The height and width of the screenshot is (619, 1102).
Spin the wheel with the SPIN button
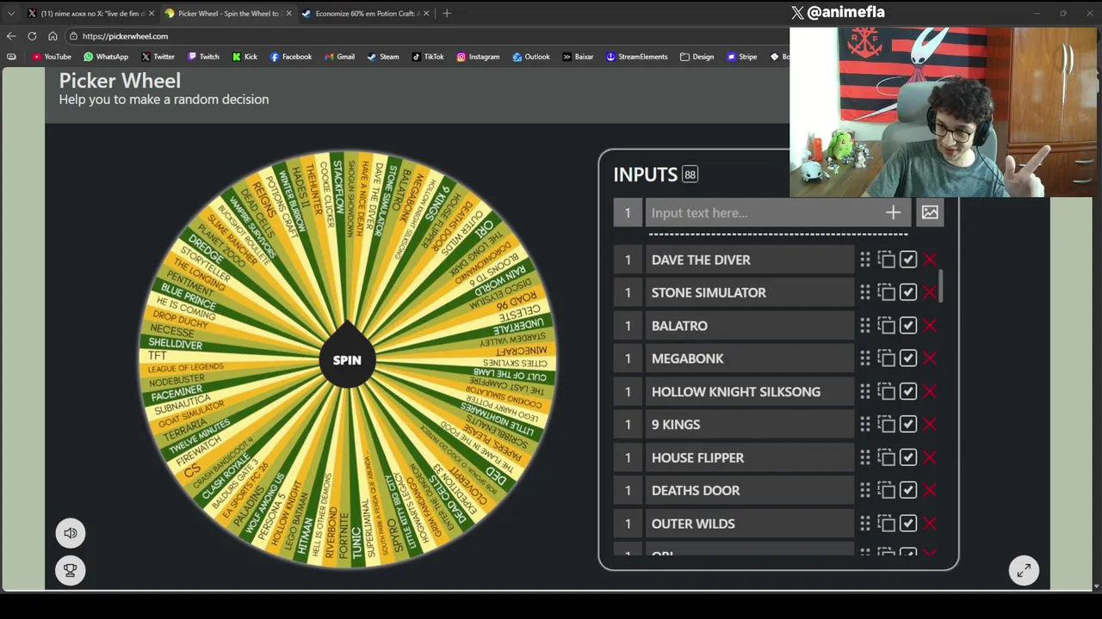coord(347,359)
